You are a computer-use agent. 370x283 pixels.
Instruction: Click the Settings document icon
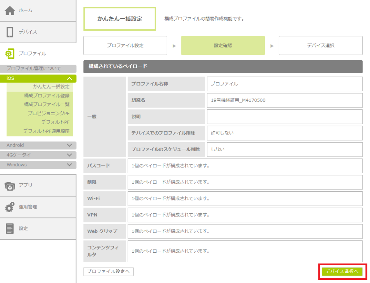[10, 228]
